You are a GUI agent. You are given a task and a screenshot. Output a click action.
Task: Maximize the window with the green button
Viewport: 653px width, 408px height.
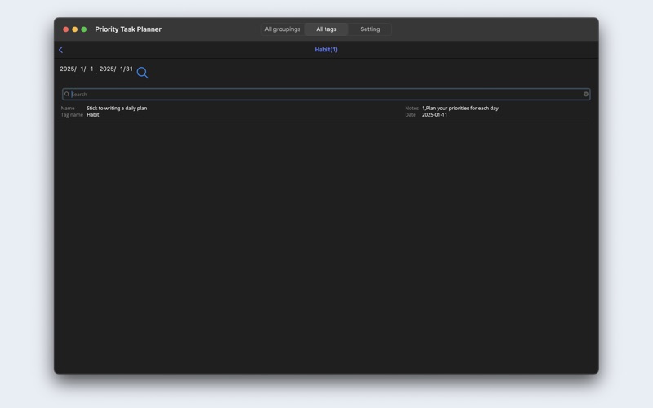[84, 29]
